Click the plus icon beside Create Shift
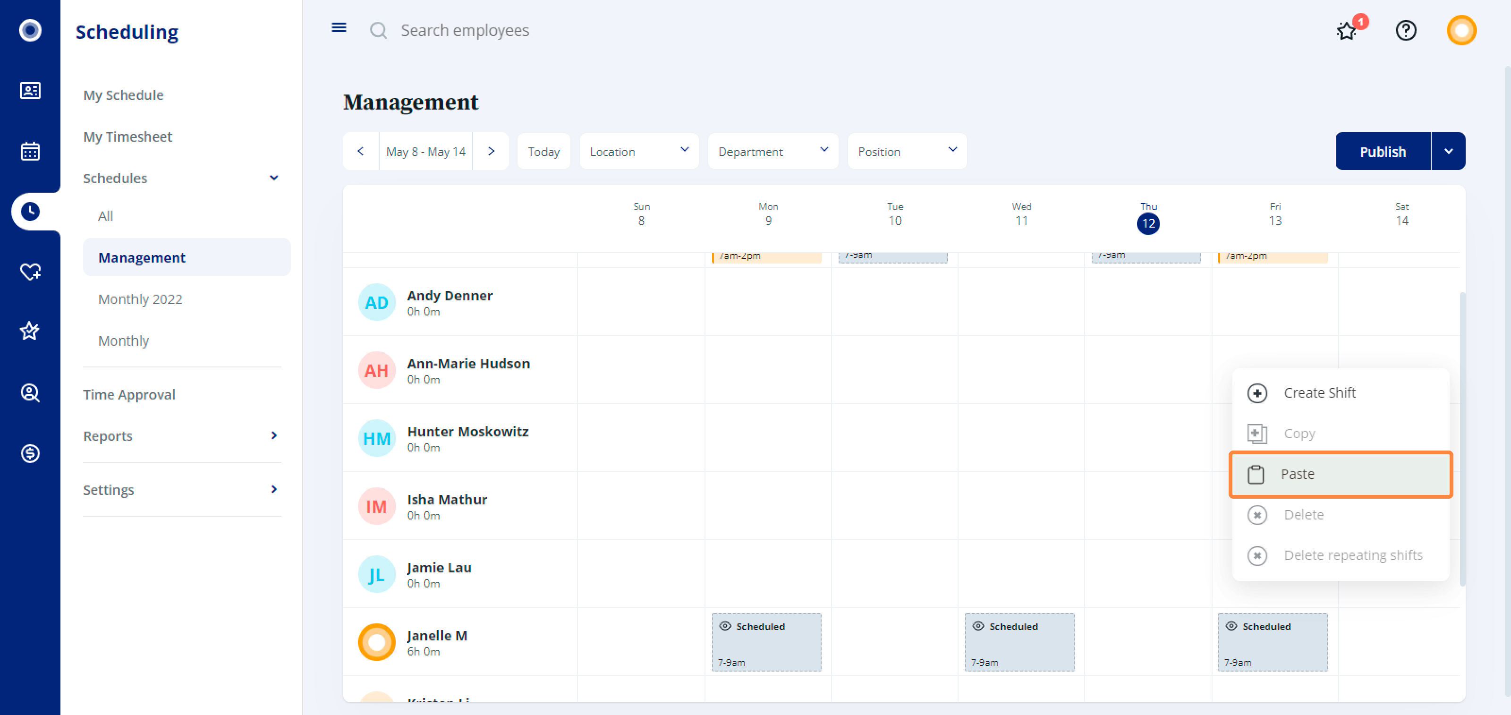Viewport: 1511px width, 715px height. click(x=1257, y=393)
